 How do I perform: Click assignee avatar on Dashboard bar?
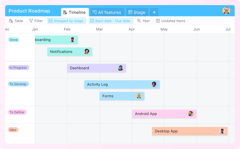click(120, 68)
